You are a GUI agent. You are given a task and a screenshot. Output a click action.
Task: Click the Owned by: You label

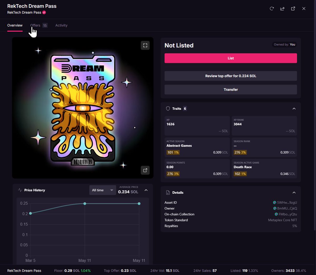point(284,44)
